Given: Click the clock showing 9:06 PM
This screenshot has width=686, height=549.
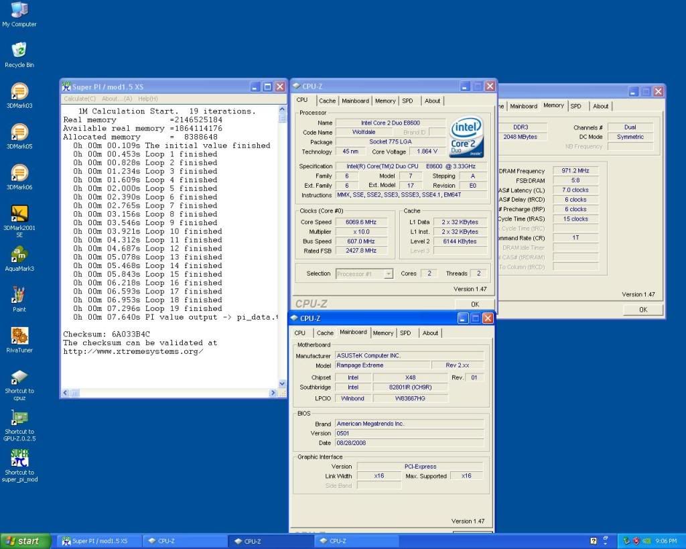Looking at the screenshot, I should (x=666, y=541).
